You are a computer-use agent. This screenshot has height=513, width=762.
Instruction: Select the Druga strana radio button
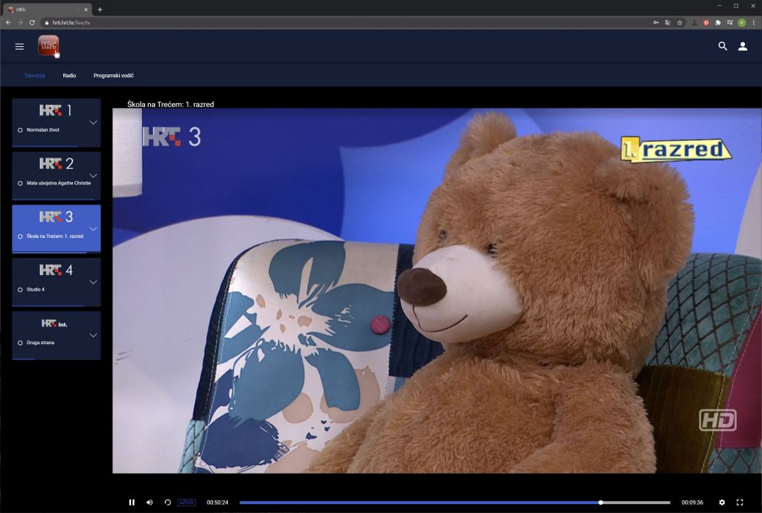click(20, 343)
